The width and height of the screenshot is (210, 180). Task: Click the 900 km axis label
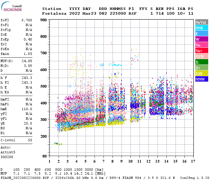(43, 20)
